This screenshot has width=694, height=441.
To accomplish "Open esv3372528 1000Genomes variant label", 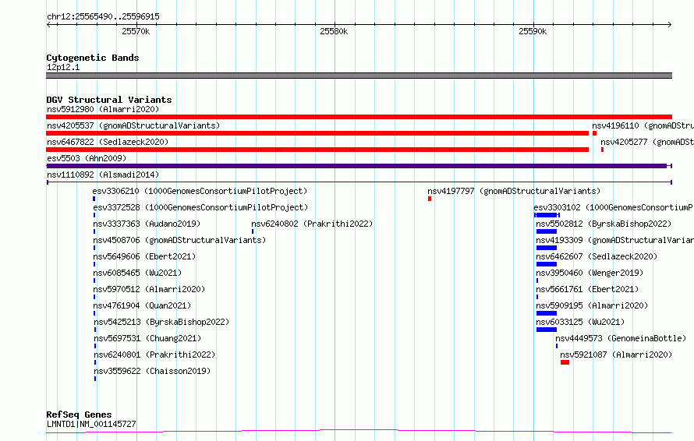I will coord(200,207).
